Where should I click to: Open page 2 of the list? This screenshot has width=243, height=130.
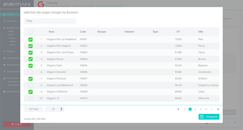pyautogui.click(x=195, y=109)
